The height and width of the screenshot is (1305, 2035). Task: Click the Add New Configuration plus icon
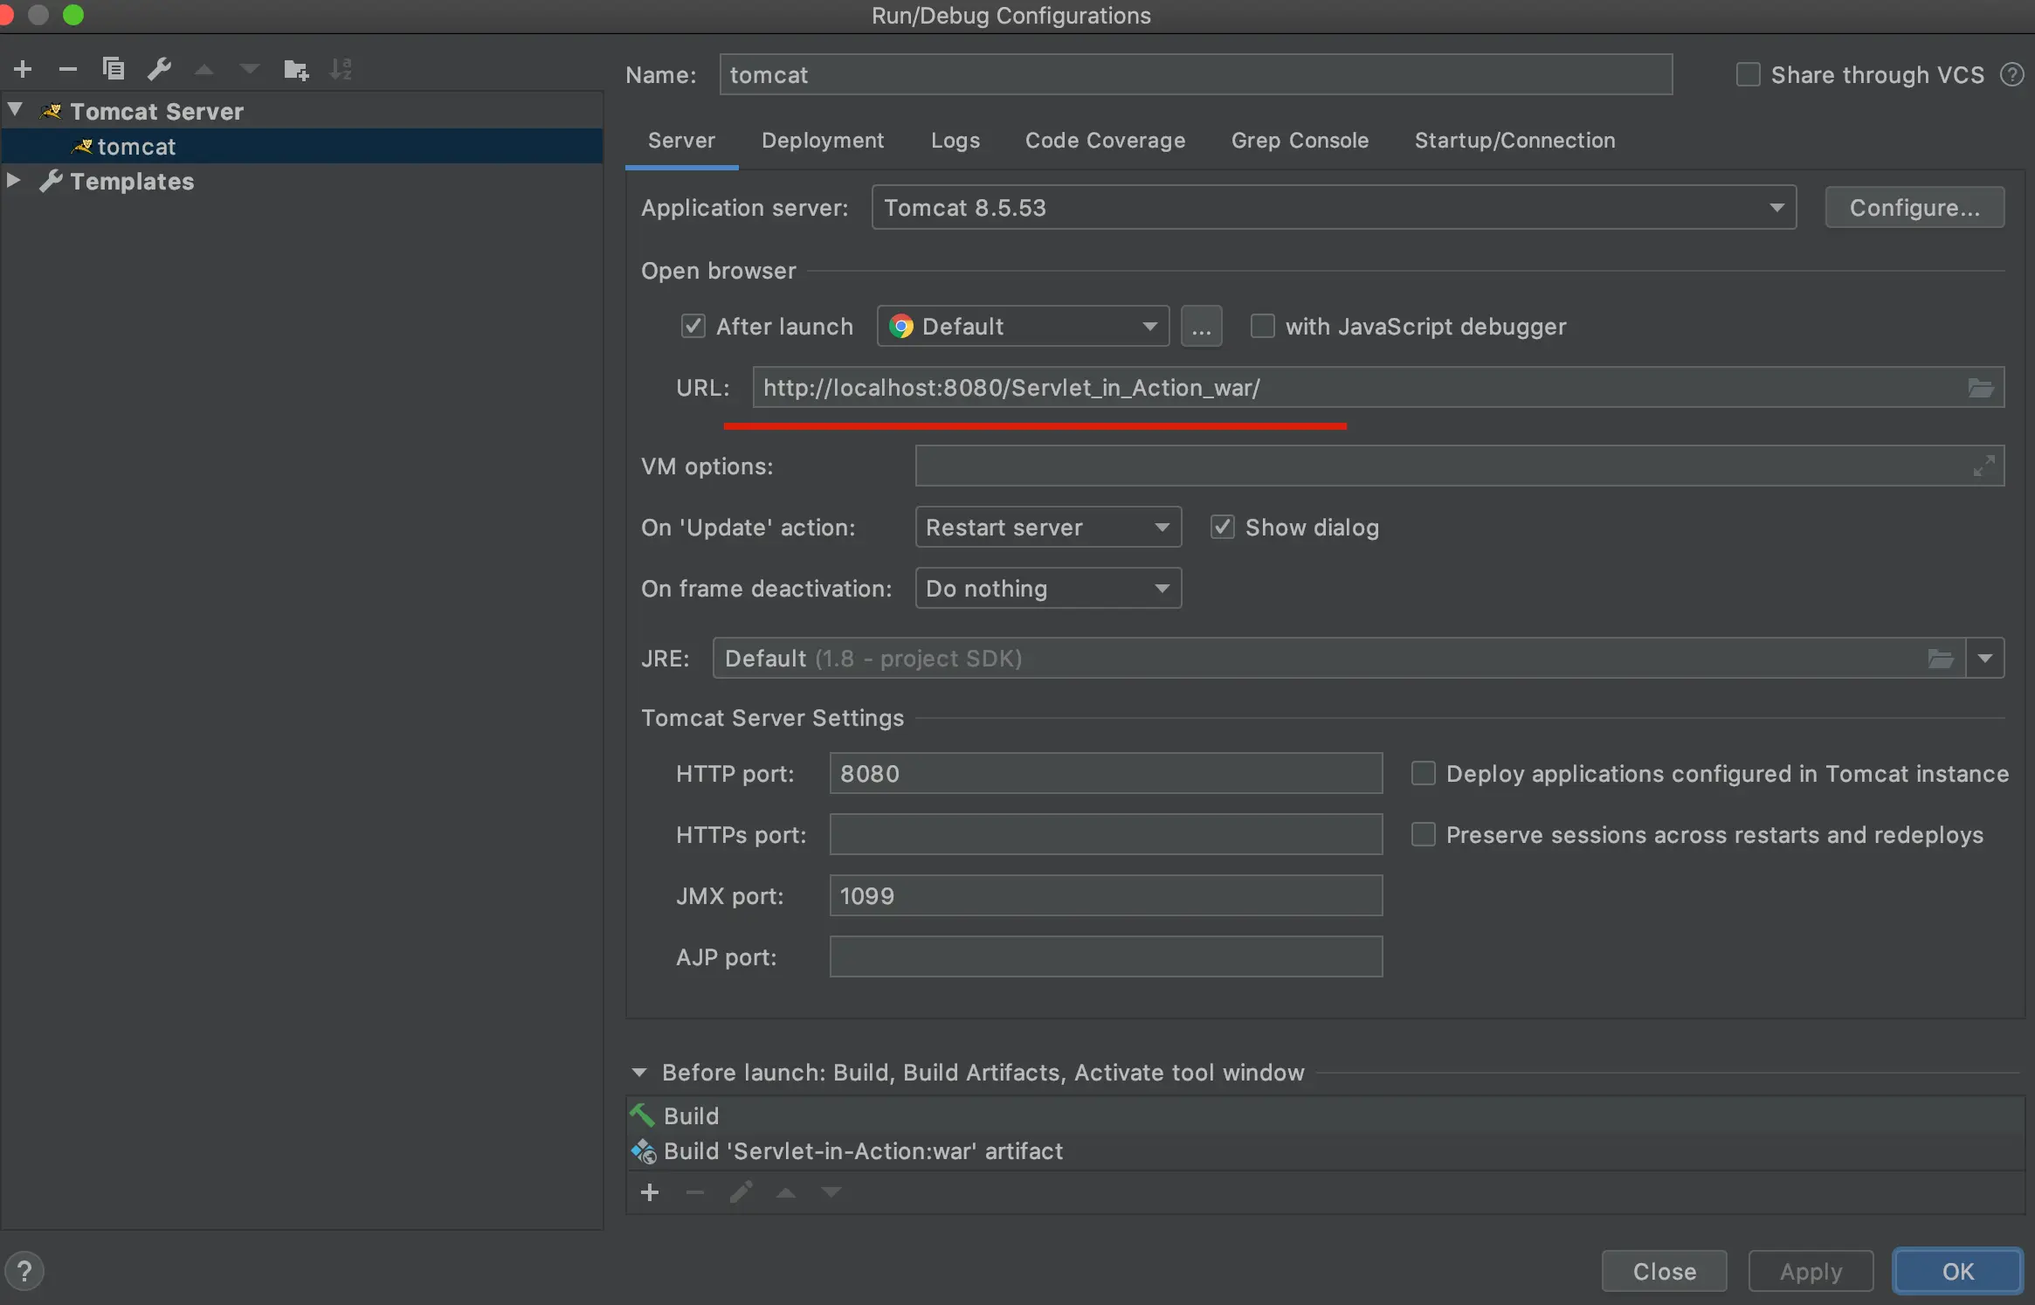pyautogui.click(x=23, y=69)
